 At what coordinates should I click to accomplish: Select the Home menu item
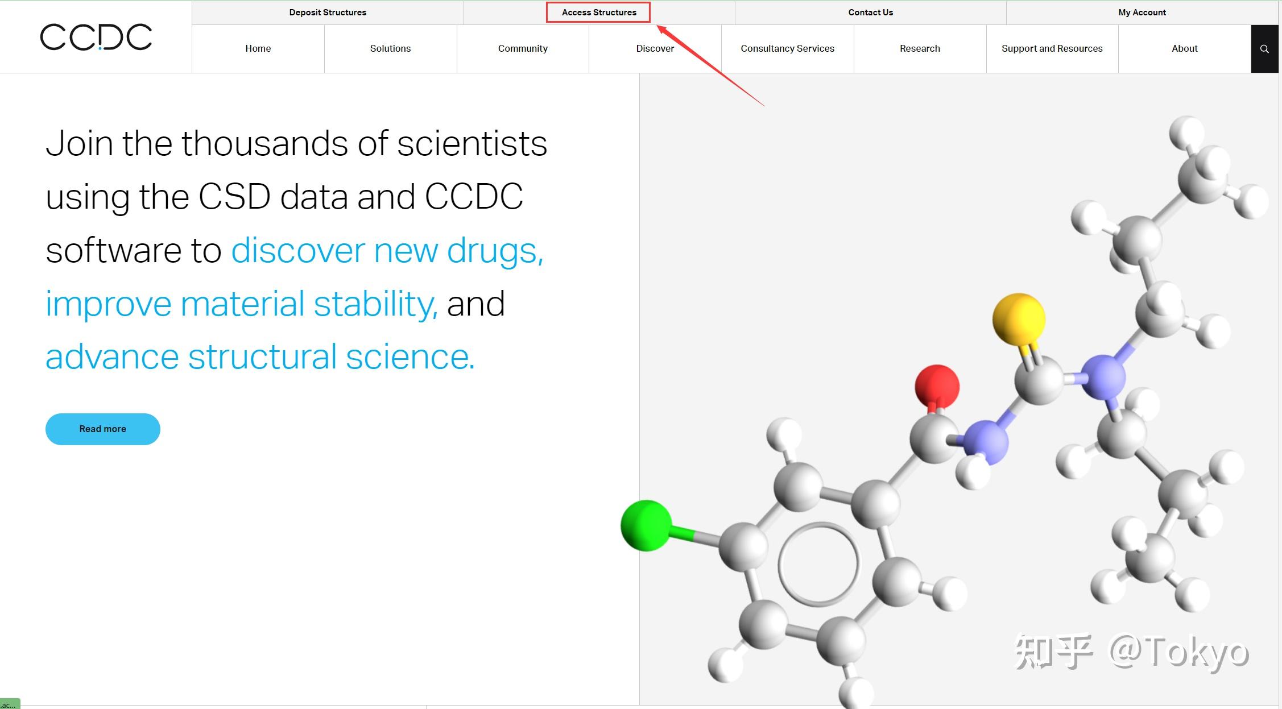(x=258, y=48)
